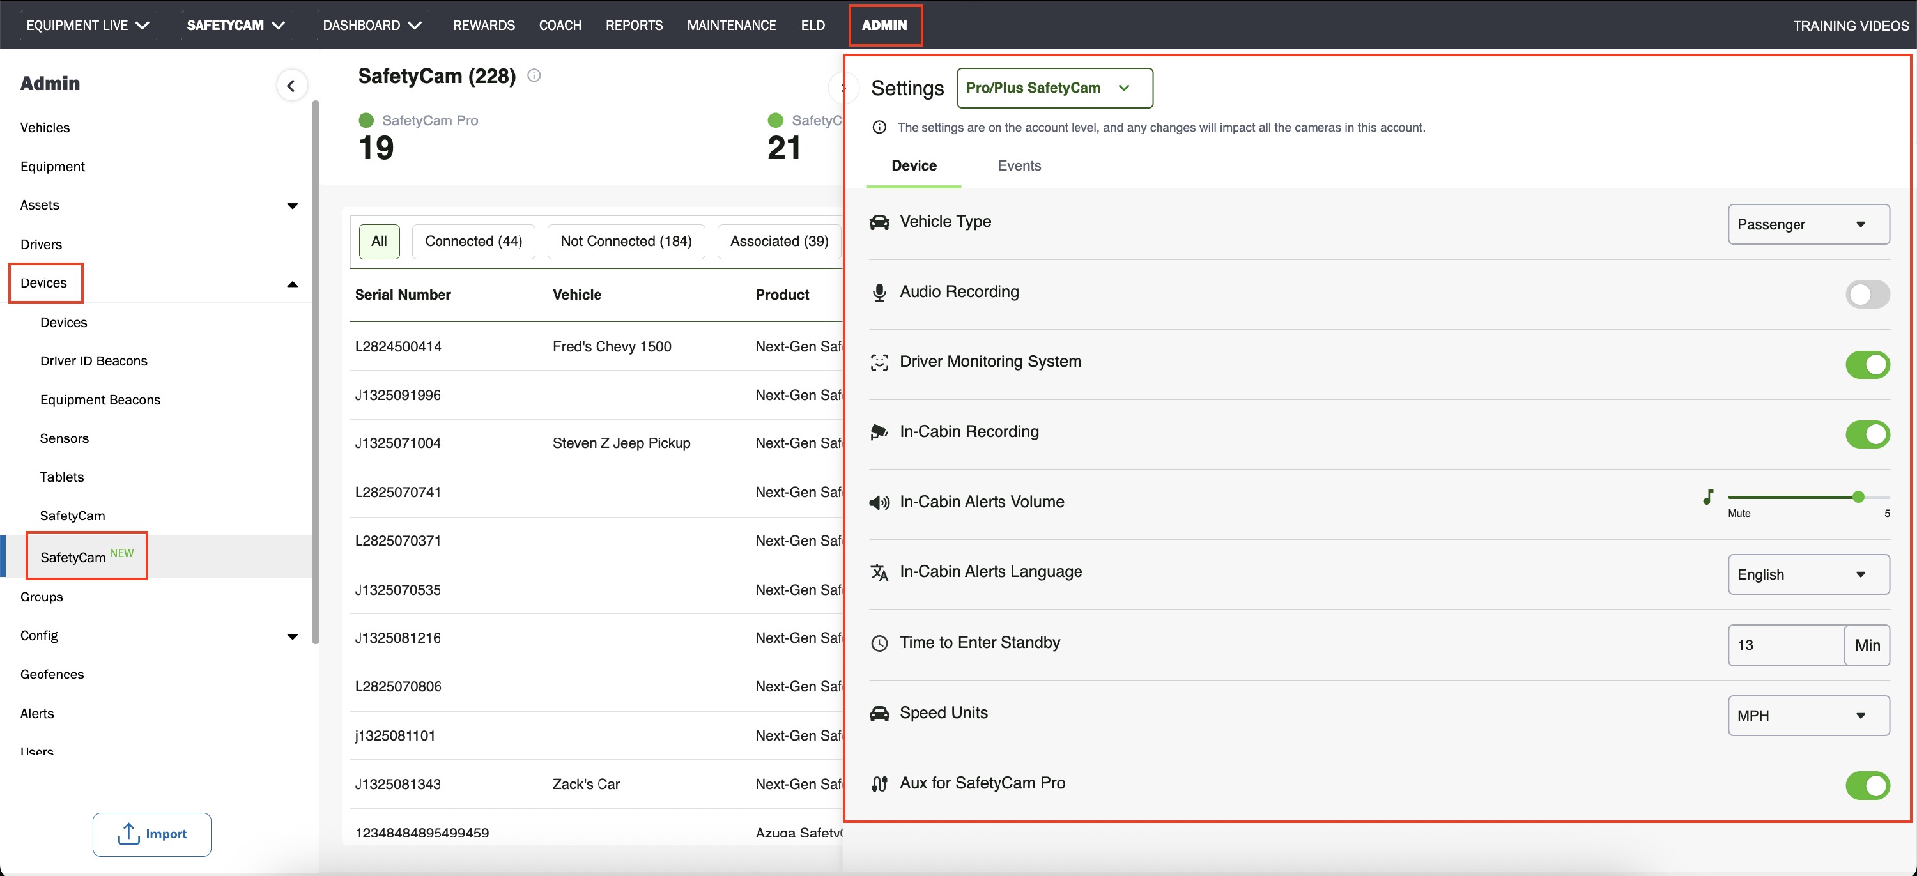Filter by Connected (44)

[x=473, y=242]
